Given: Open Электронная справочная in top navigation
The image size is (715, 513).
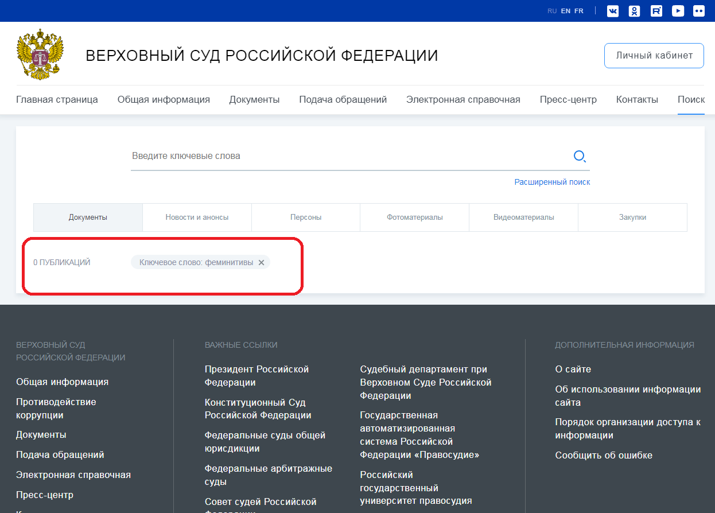Looking at the screenshot, I should (x=463, y=99).
